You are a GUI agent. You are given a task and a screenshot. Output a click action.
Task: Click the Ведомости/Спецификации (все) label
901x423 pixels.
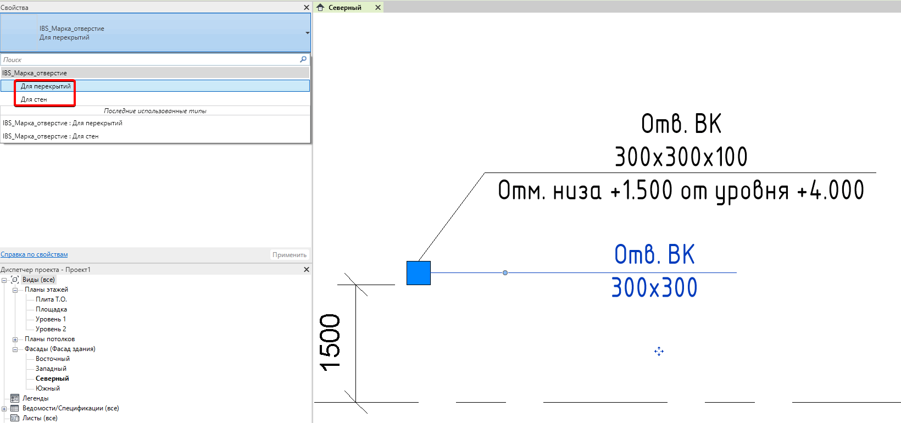(x=70, y=408)
